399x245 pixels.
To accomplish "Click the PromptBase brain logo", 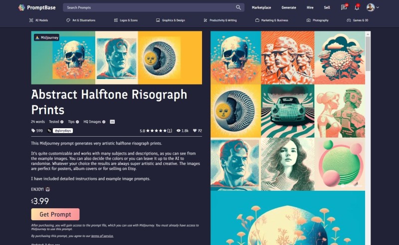I will (x=21, y=7).
